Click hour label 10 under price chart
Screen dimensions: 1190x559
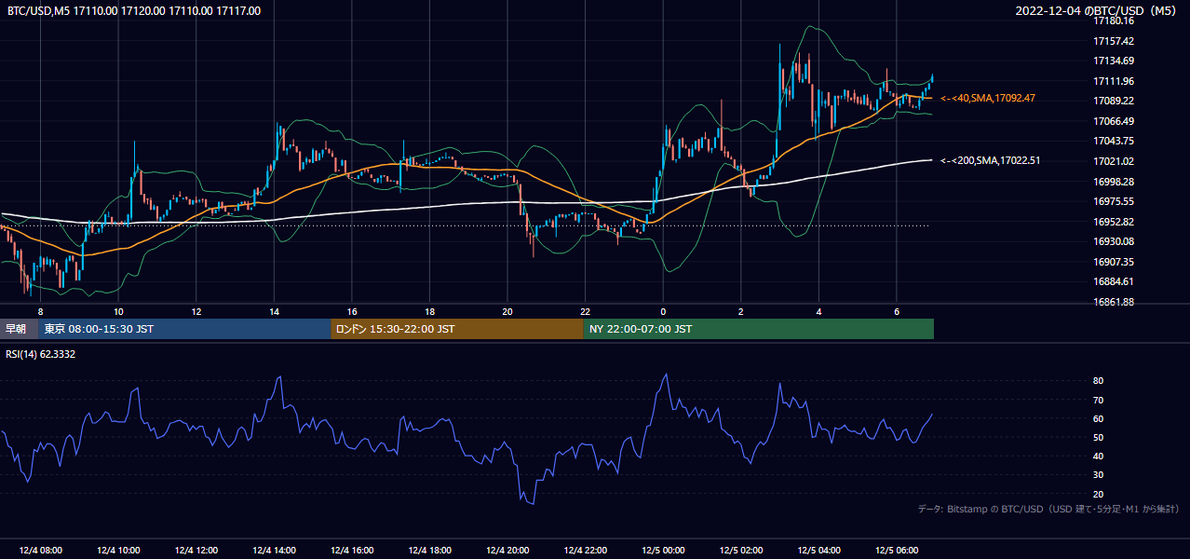[x=118, y=312]
